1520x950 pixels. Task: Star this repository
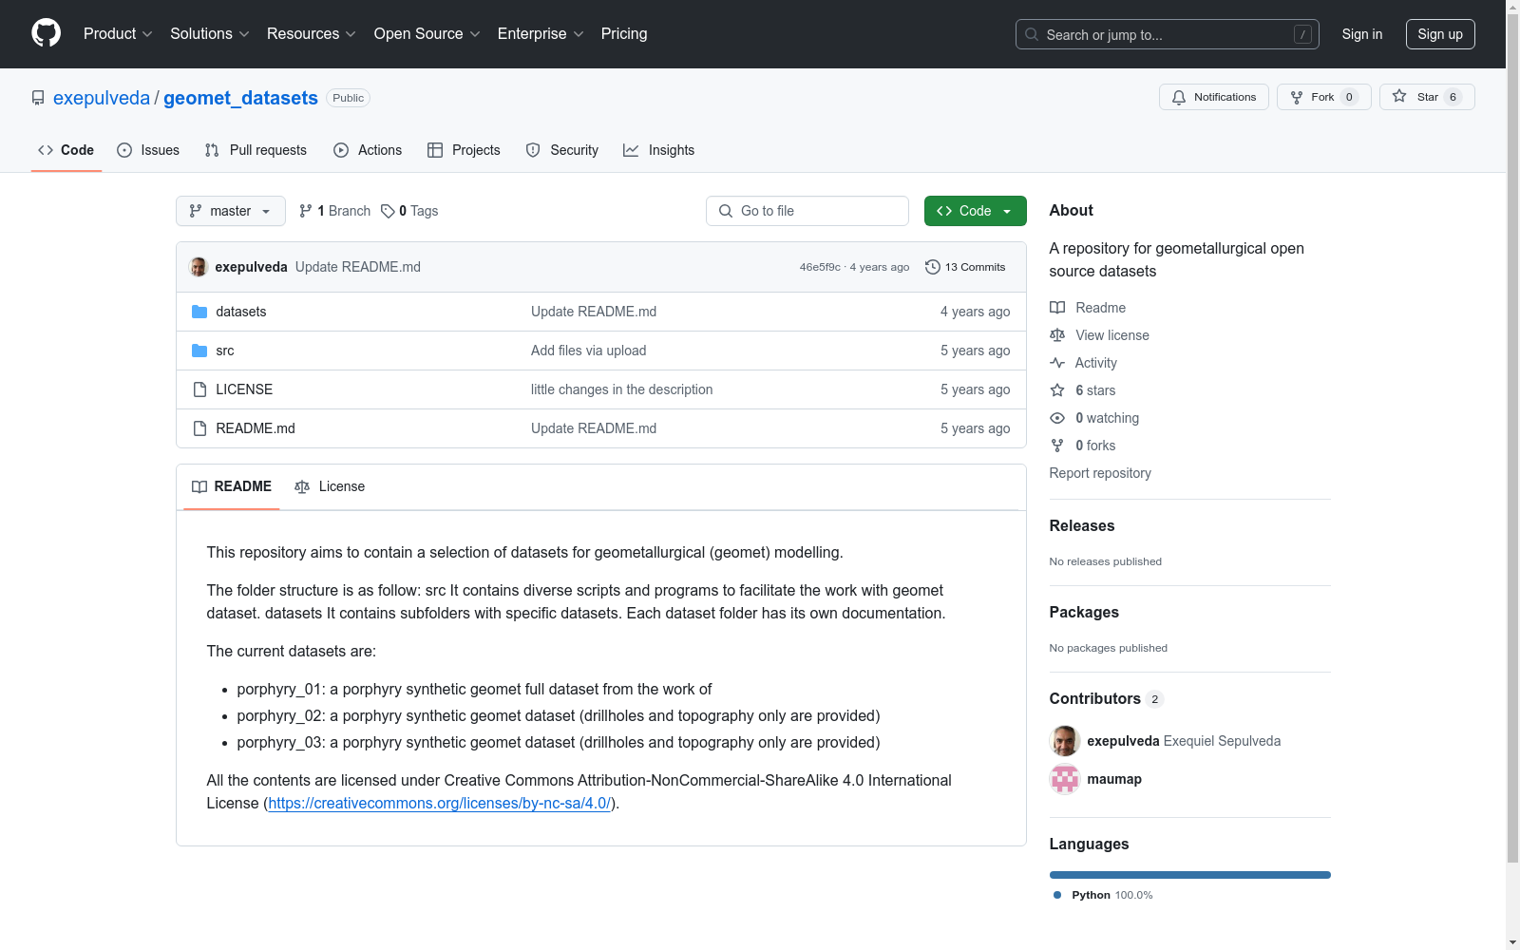1427,97
